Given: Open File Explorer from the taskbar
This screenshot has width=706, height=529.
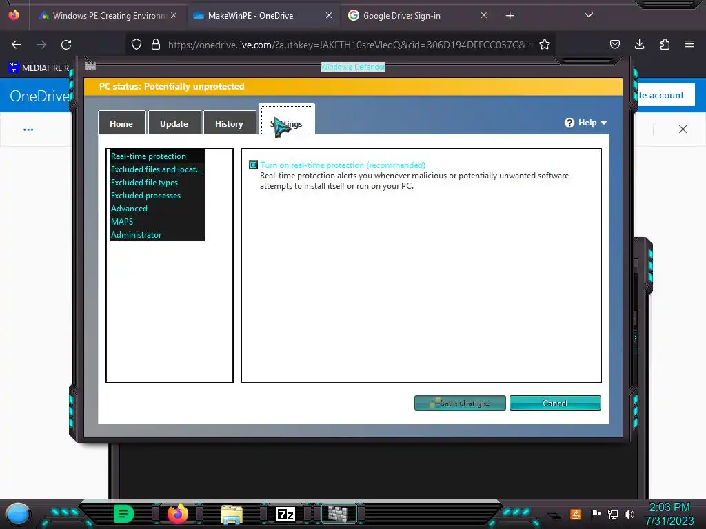Looking at the screenshot, I should (x=232, y=514).
